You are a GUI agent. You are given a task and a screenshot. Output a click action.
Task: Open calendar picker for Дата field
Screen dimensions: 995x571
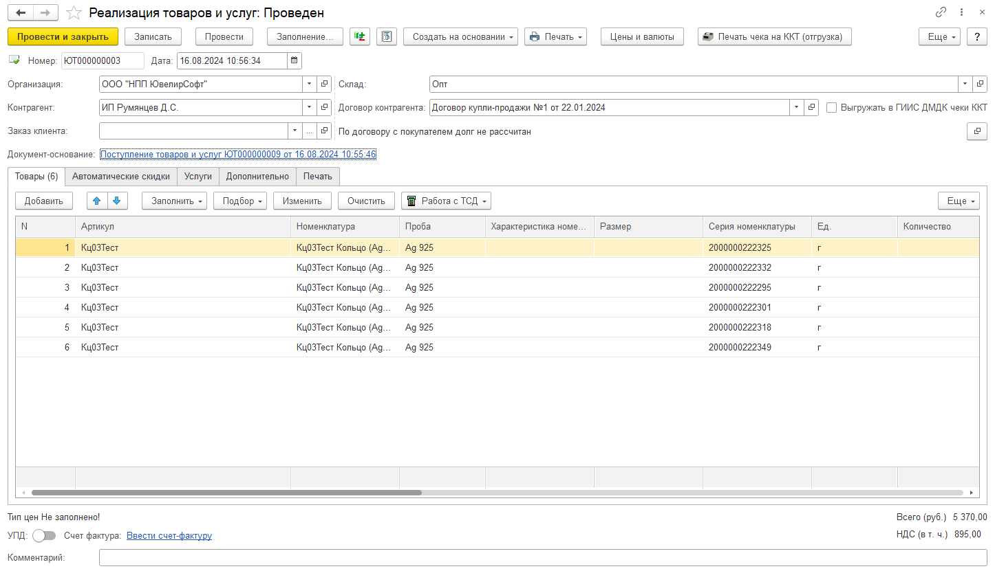pyautogui.click(x=295, y=60)
